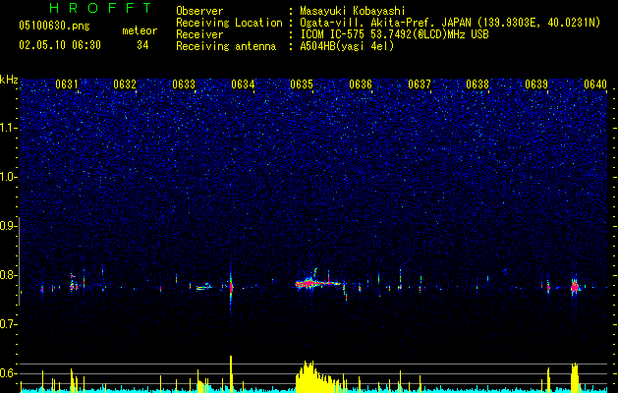Click the 0634 time marker
618x393 pixels.
pos(243,84)
